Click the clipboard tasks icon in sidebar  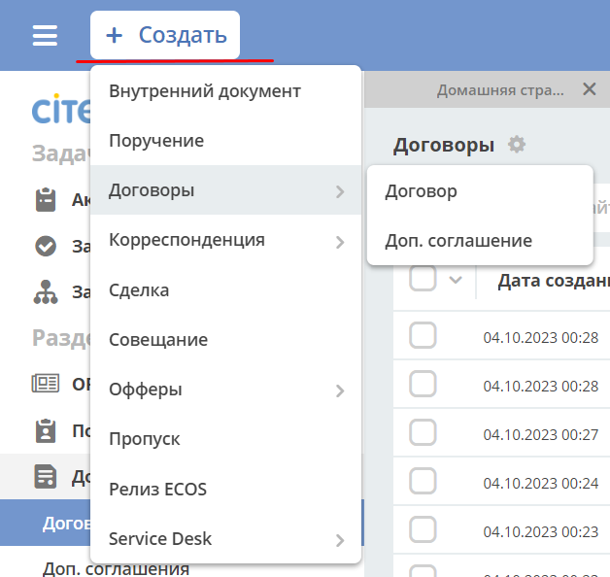click(46, 199)
